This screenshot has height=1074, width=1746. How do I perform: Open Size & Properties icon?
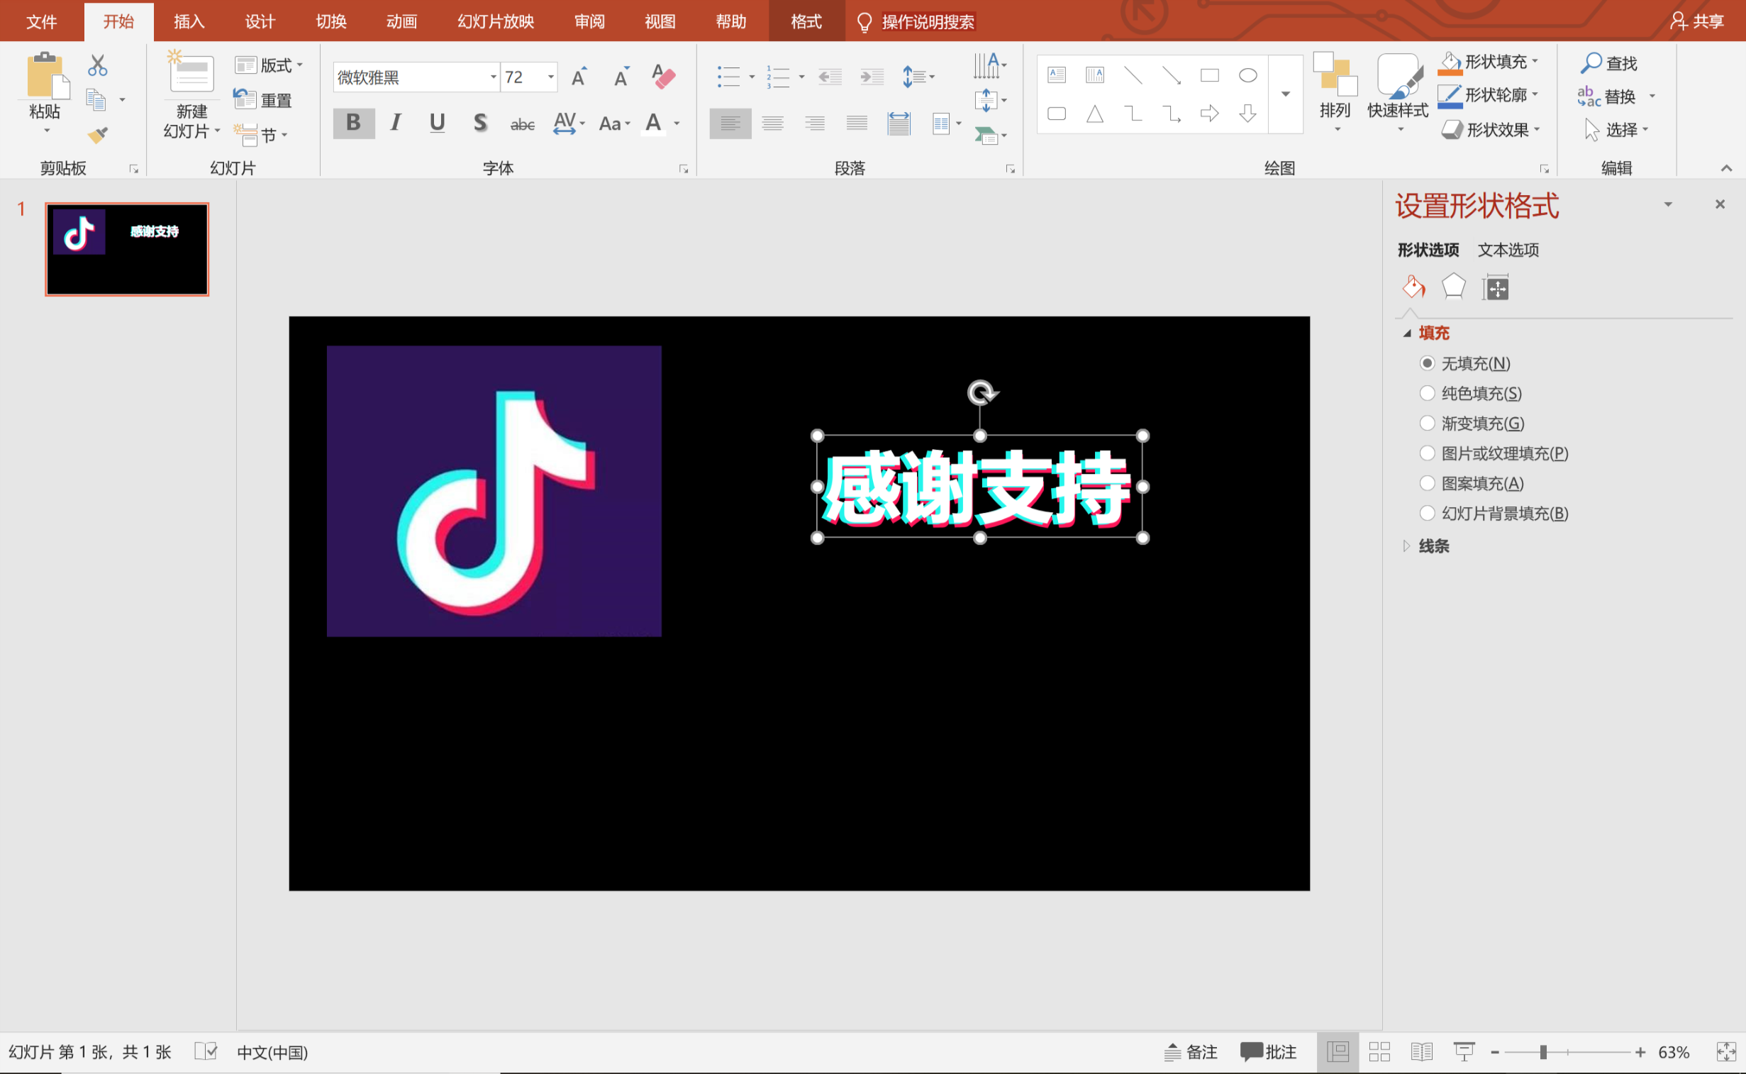(x=1496, y=287)
